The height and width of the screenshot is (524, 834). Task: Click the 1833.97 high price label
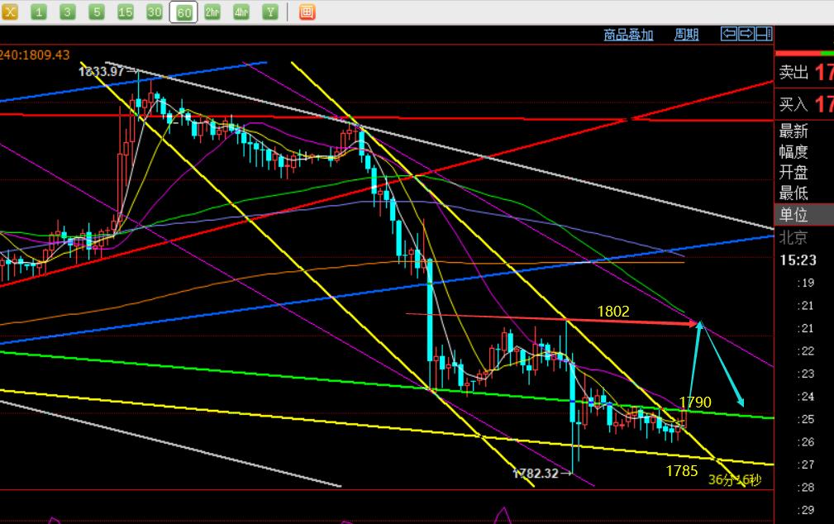click(x=101, y=71)
